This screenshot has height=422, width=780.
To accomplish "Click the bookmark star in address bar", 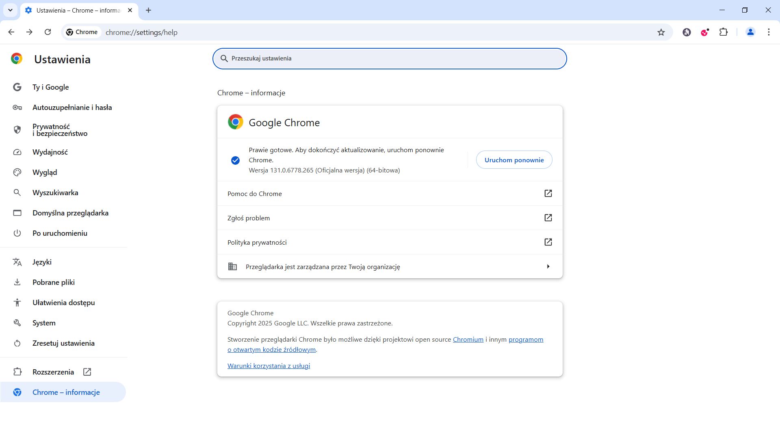I will click(x=661, y=32).
